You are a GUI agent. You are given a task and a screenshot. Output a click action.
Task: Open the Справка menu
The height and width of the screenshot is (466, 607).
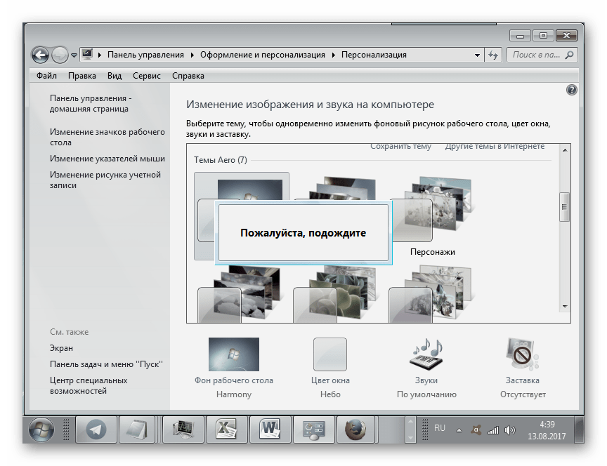coord(188,76)
